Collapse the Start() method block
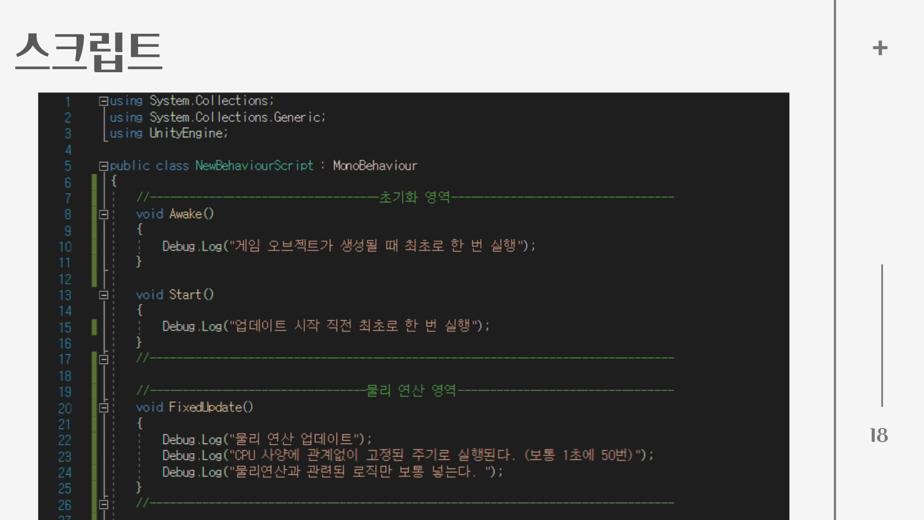The height and width of the screenshot is (520, 924). tap(103, 295)
